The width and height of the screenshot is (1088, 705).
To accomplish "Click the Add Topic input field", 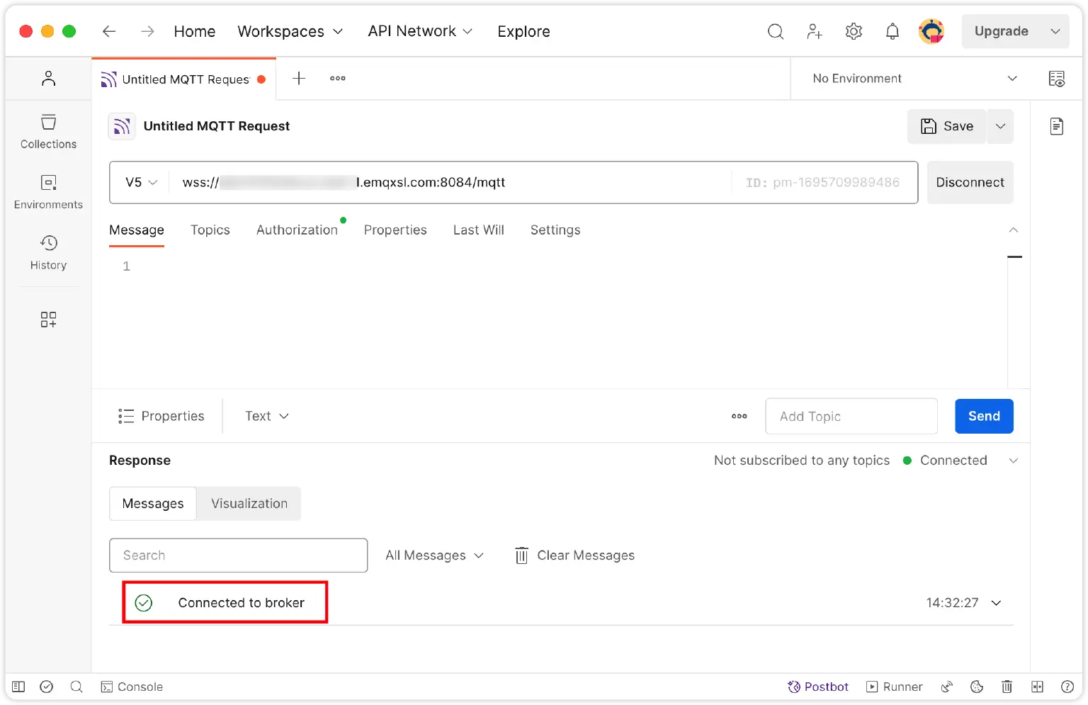I will (851, 417).
